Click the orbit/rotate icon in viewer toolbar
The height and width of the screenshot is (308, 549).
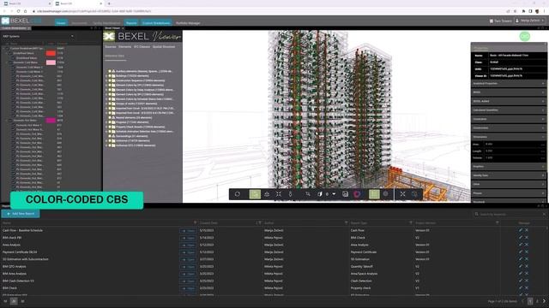point(238,194)
